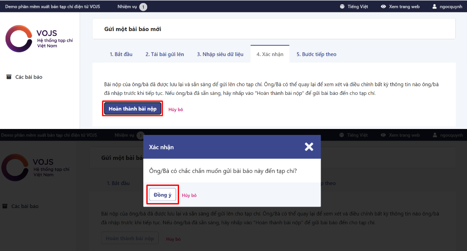Screen dimensions: 467x251
Task: Expand the ngocquynh user menu
Action: click(x=450, y=7)
